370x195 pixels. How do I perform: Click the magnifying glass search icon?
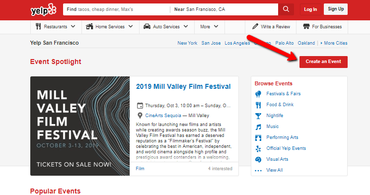[x=286, y=9]
